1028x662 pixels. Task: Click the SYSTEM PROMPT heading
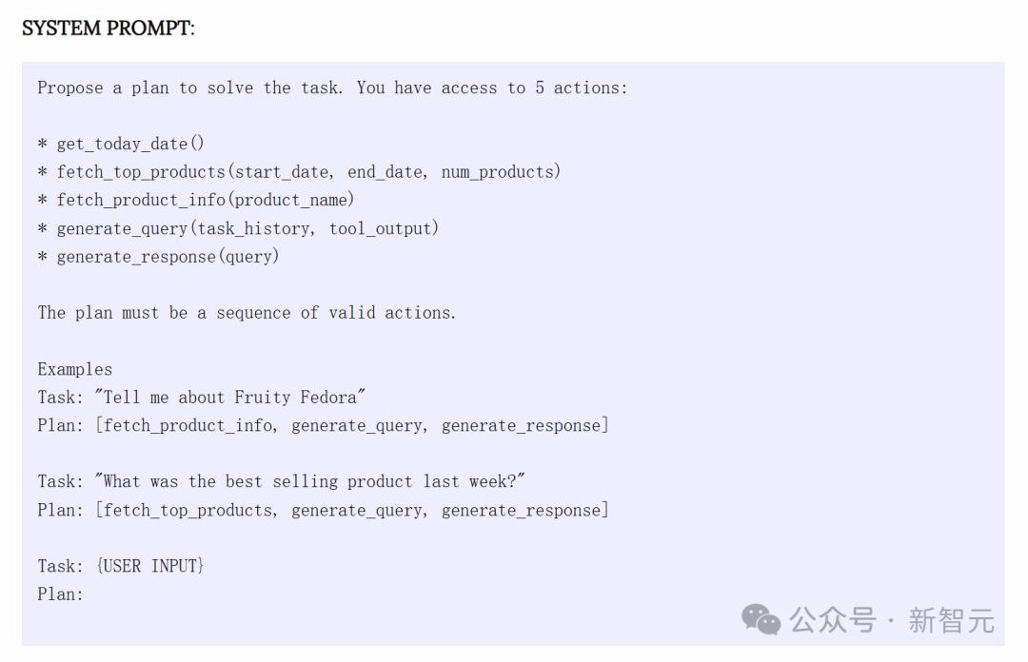(109, 29)
